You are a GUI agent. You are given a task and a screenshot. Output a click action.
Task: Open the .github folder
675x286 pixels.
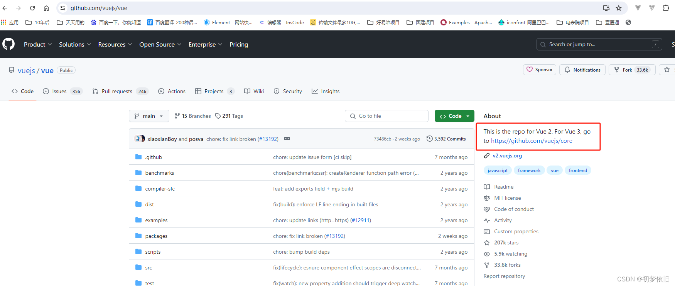154,157
